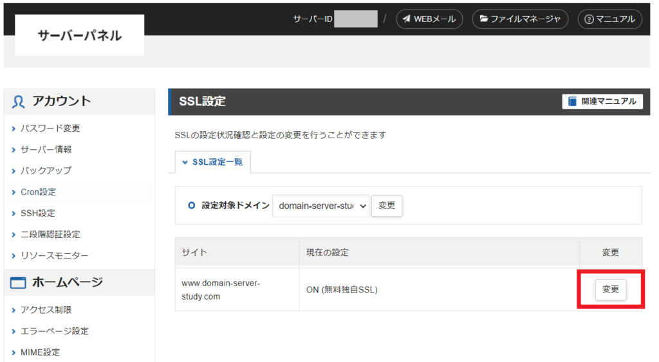Click the paper plane icon by WEBメール
Screen dimensions: 659x362
click(407, 19)
